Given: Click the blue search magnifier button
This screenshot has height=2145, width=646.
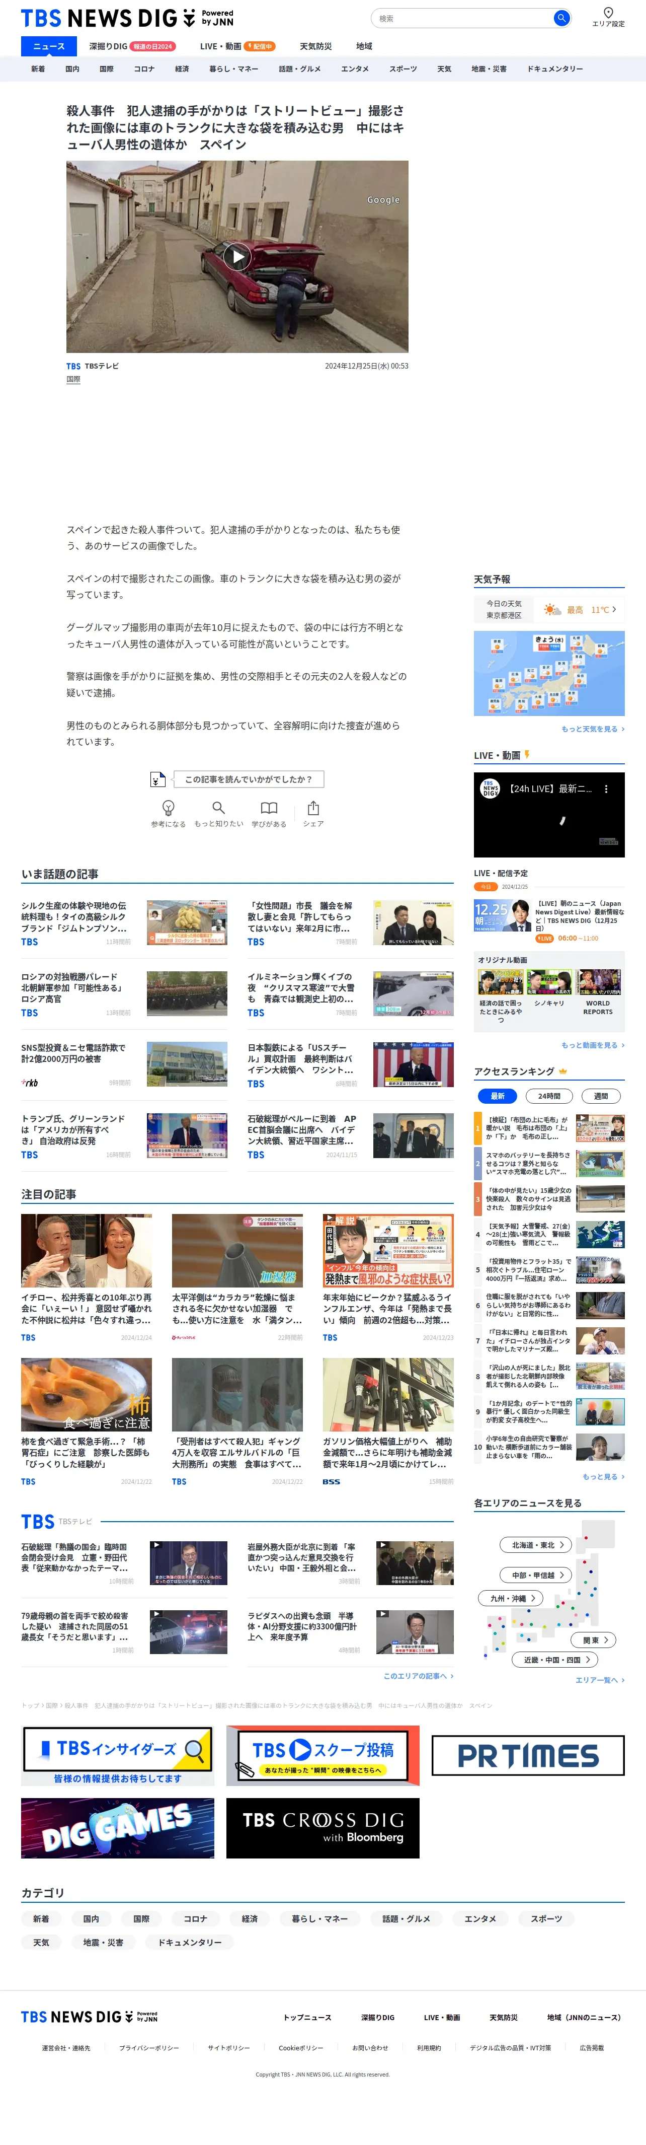Looking at the screenshot, I should (562, 18).
